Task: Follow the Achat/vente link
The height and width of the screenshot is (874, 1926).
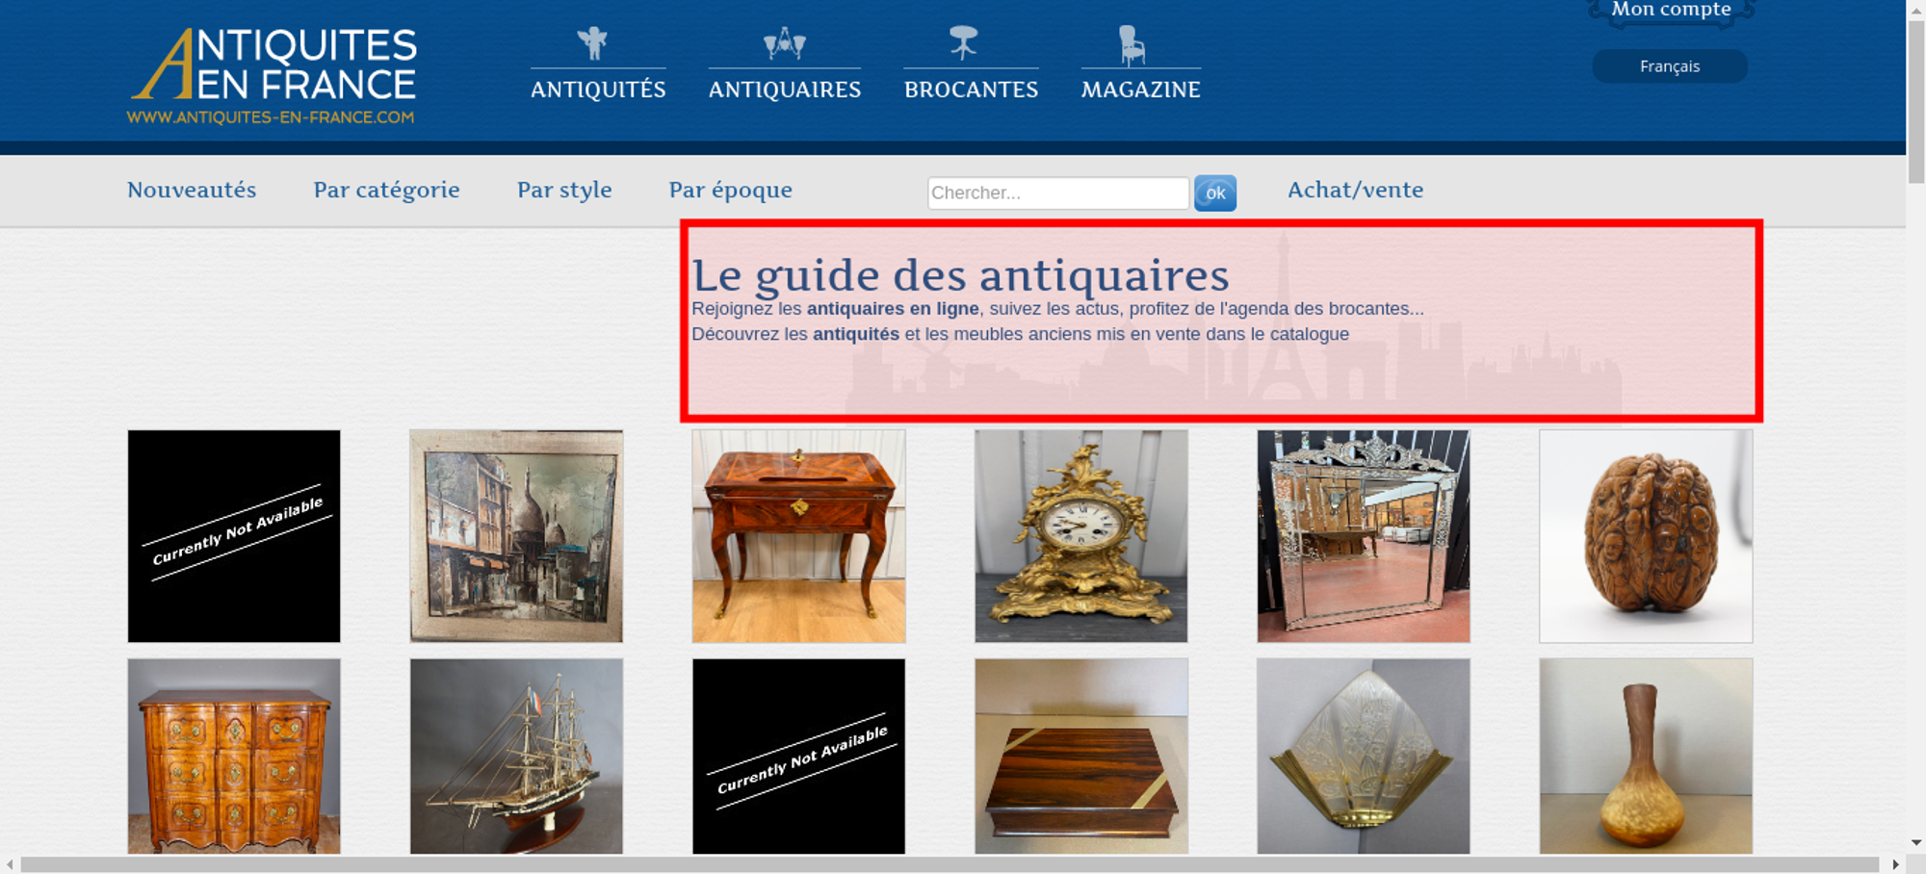Action: (x=1355, y=190)
